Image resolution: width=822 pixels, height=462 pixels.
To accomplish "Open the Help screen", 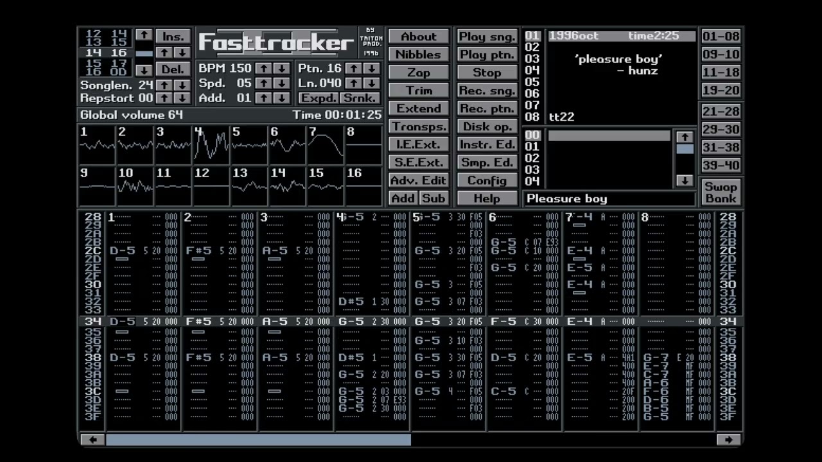I will click(x=487, y=198).
